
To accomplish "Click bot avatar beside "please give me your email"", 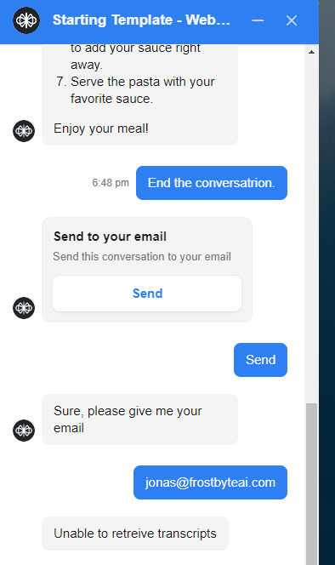I will pyautogui.click(x=24, y=431).
